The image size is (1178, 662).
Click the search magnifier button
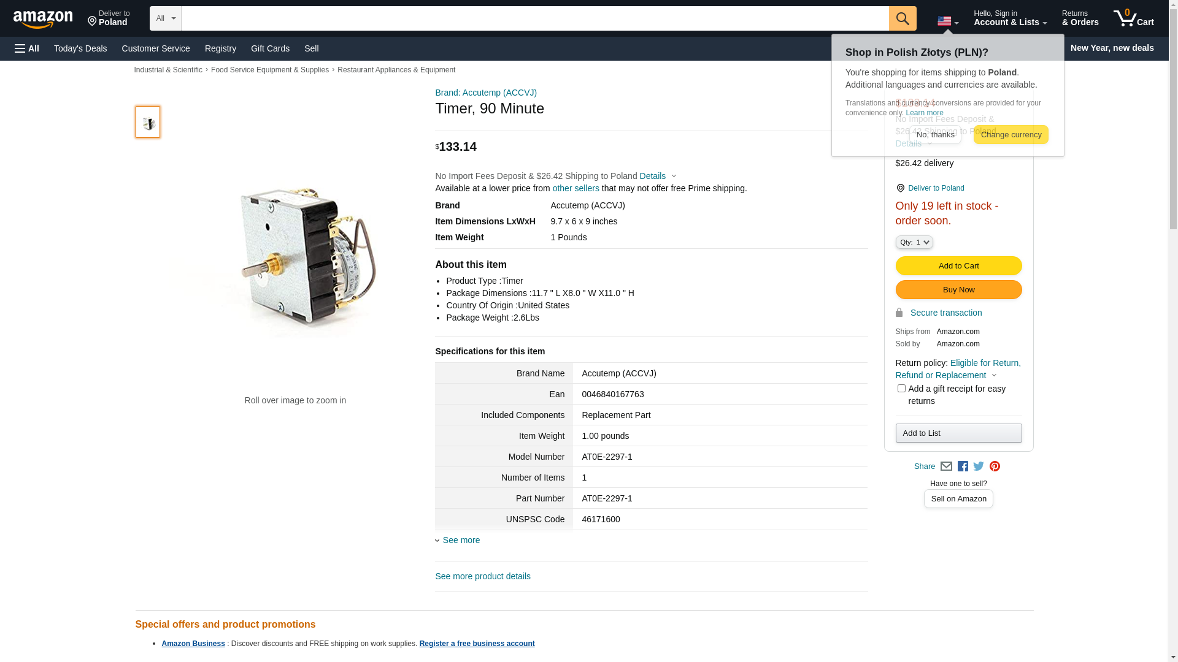coord(902,18)
